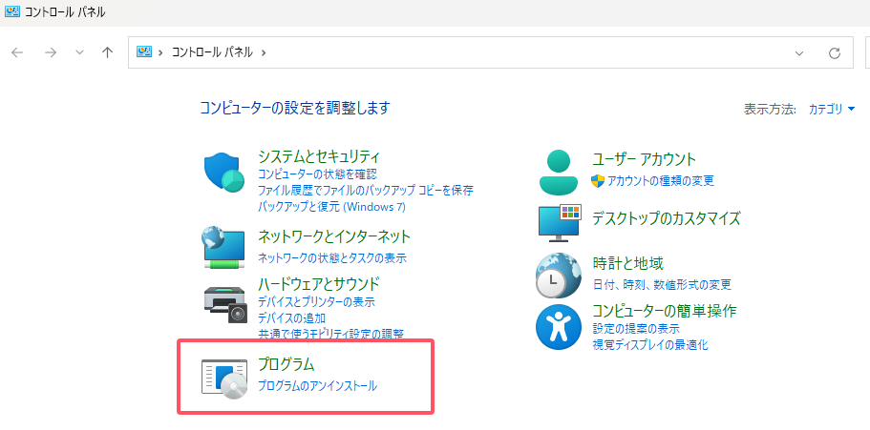Click the システムとセキュリティ shield icon
870x430 pixels.
[x=224, y=172]
